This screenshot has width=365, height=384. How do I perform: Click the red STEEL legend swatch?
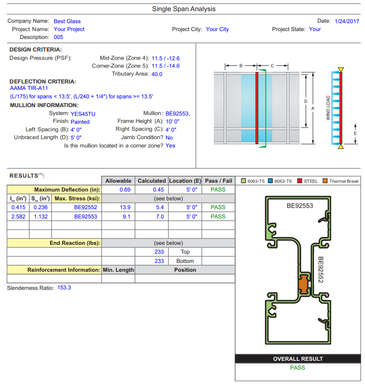pyautogui.click(x=300, y=181)
